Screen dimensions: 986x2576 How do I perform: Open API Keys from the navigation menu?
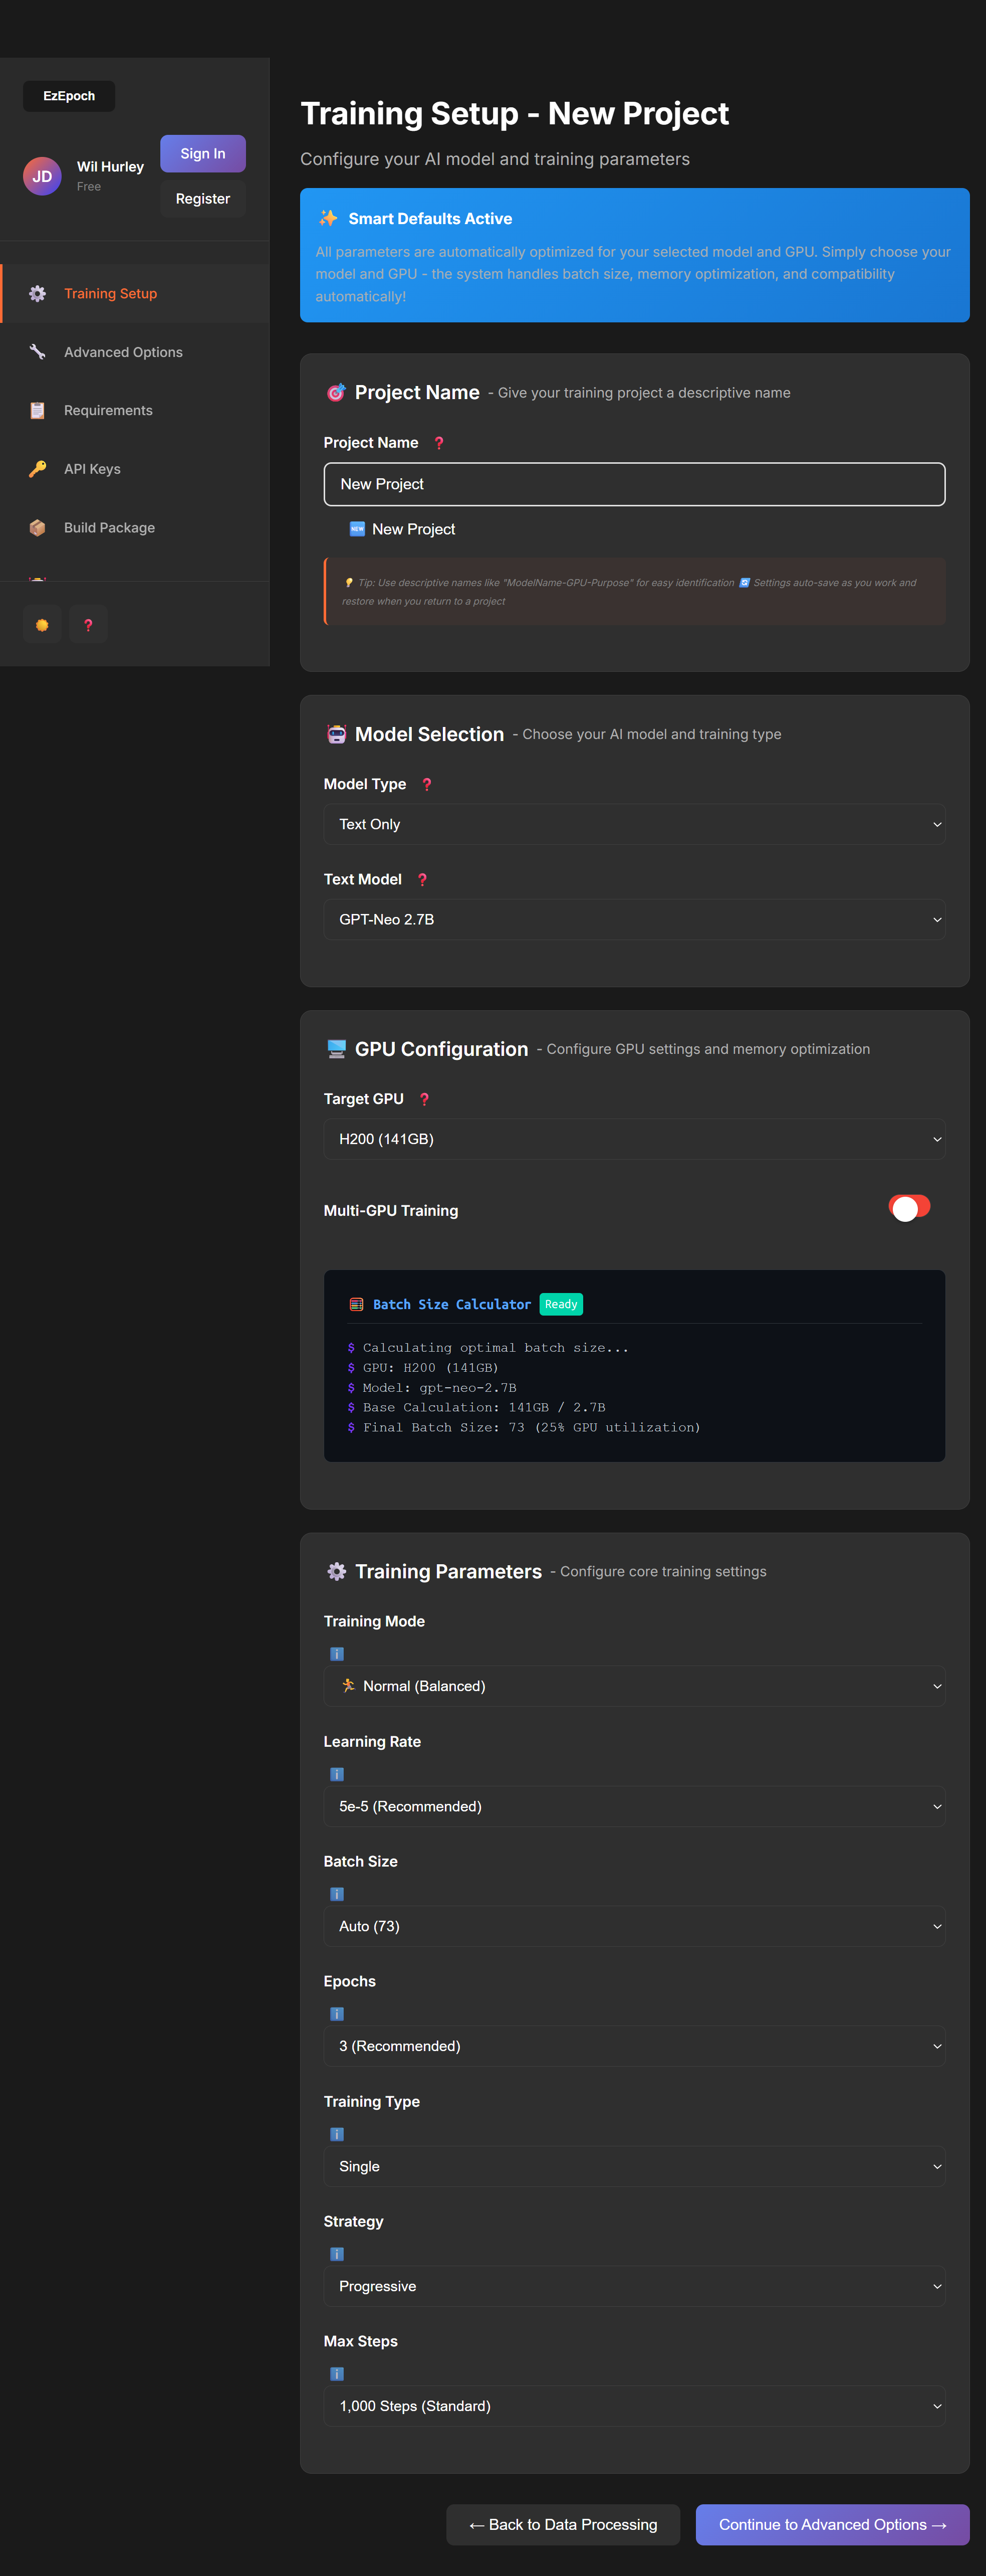[x=92, y=468]
